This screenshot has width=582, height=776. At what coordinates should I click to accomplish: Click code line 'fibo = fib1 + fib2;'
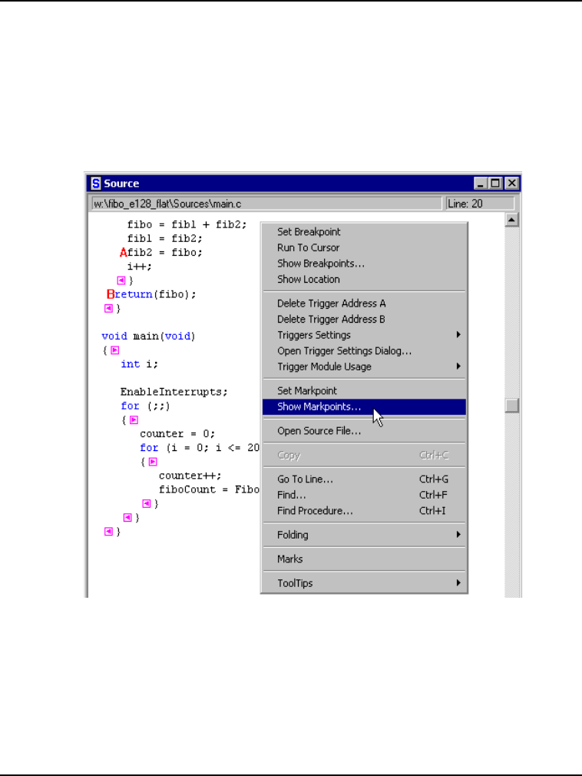[x=187, y=224]
